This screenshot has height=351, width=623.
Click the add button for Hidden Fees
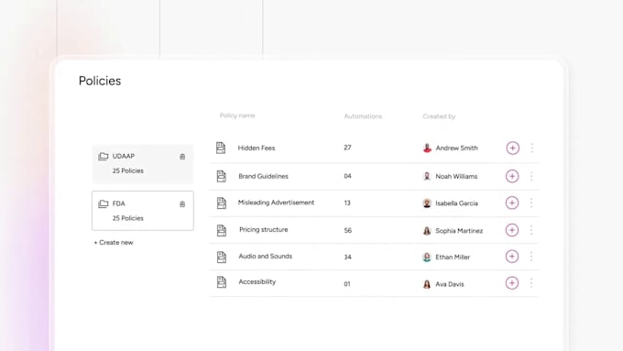(512, 148)
